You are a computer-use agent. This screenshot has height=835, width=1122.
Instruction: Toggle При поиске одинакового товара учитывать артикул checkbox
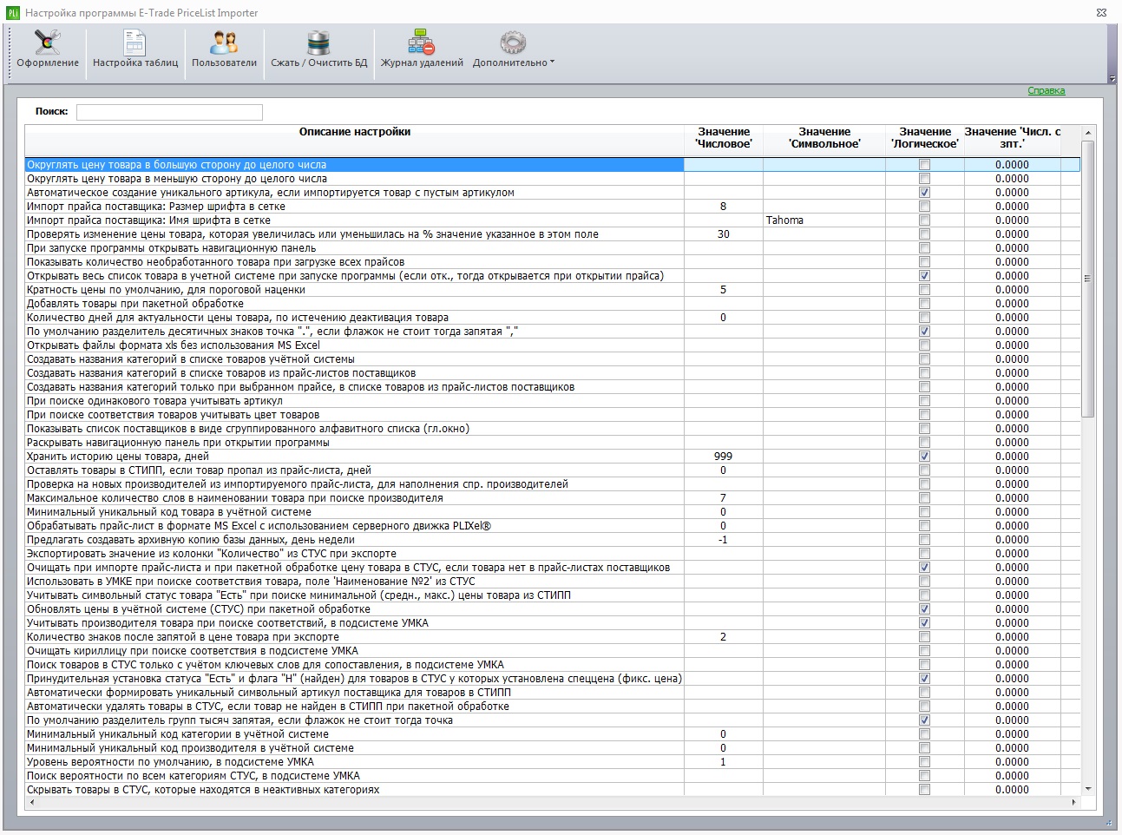[924, 401]
